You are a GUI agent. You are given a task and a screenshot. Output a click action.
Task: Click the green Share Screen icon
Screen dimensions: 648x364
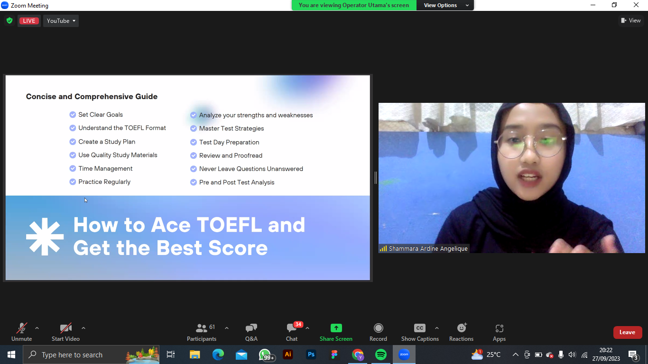pos(336,328)
